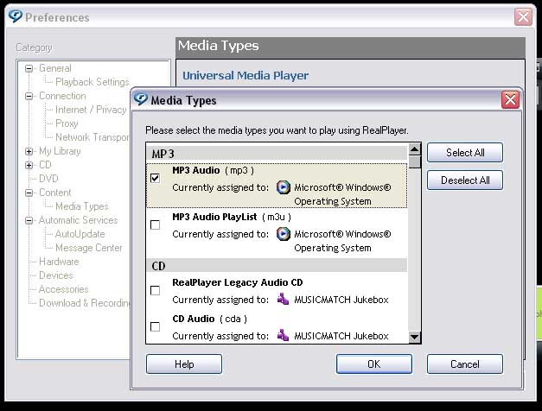The height and width of the screenshot is (411, 542).
Task: Cancel the Media Types dialog
Action: (465, 364)
